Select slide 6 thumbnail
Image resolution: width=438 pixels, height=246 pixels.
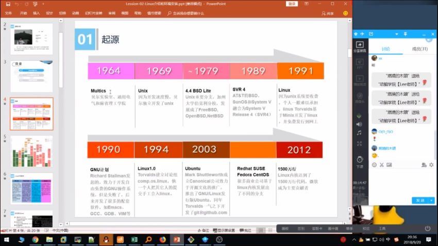click(x=31, y=189)
